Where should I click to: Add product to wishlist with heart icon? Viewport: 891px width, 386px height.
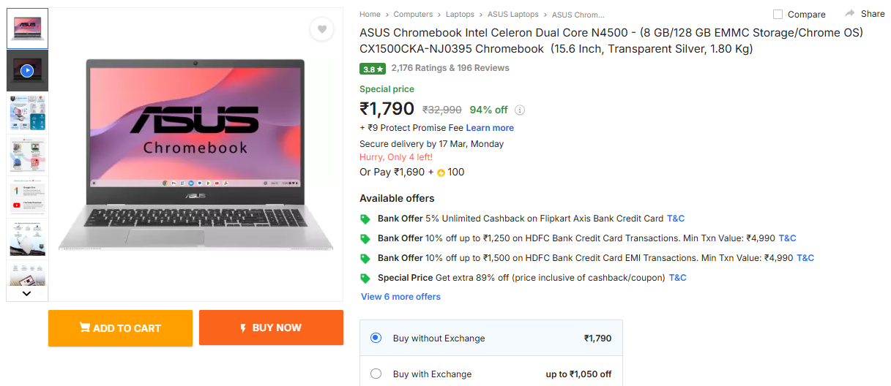coord(321,29)
